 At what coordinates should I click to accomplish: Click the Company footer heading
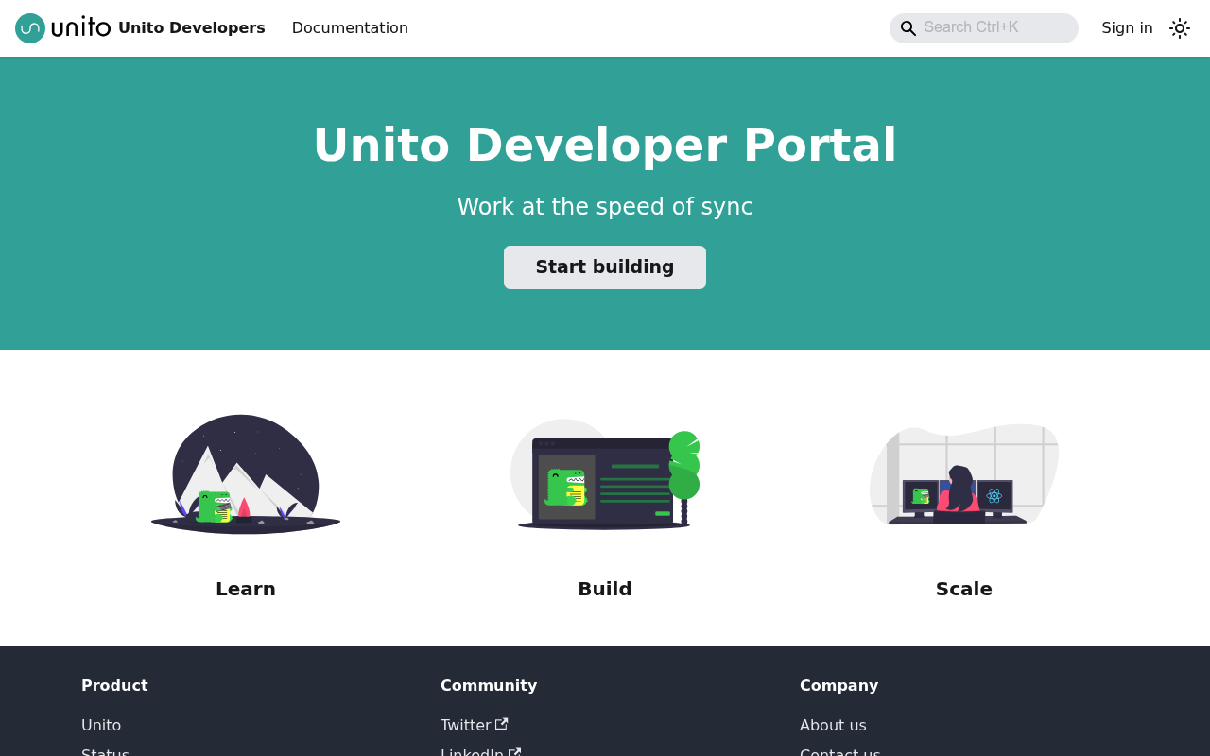click(x=838, y=685)
